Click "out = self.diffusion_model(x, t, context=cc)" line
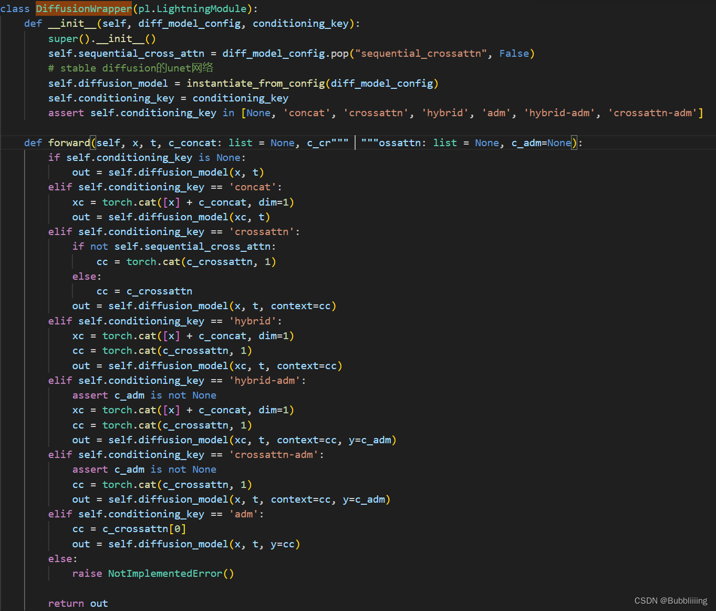 (x=204, y=306)
